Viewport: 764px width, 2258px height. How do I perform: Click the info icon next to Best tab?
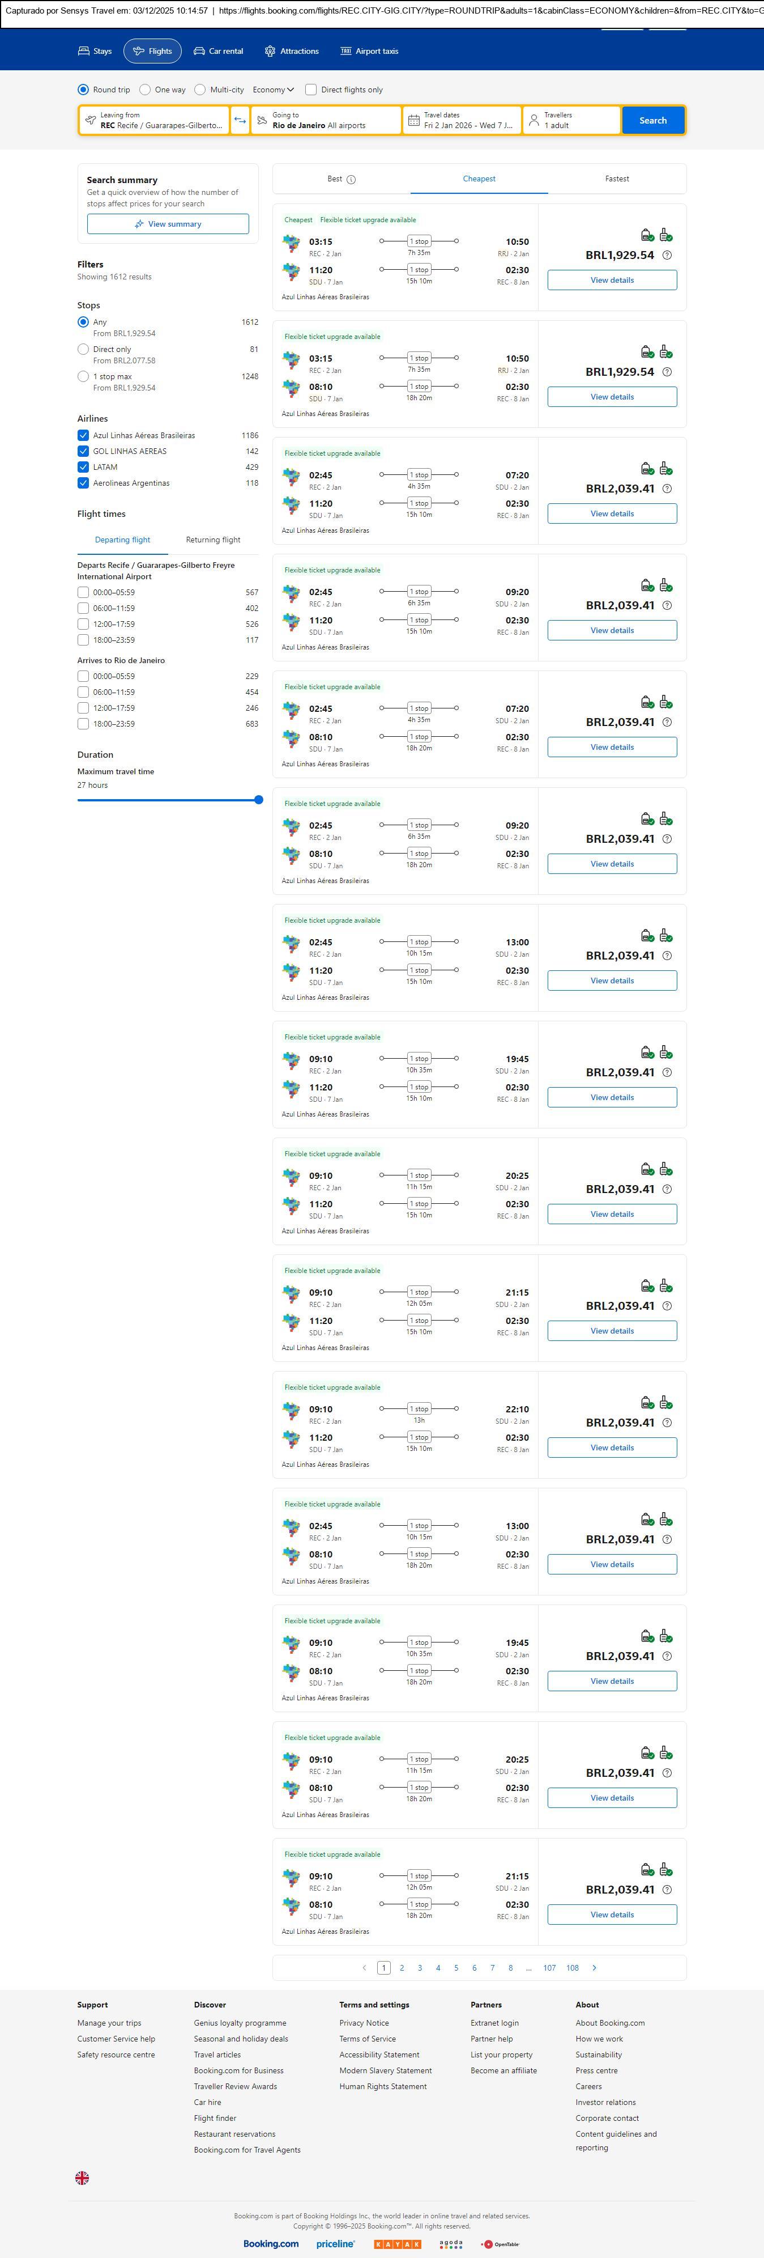click(351, 180)
